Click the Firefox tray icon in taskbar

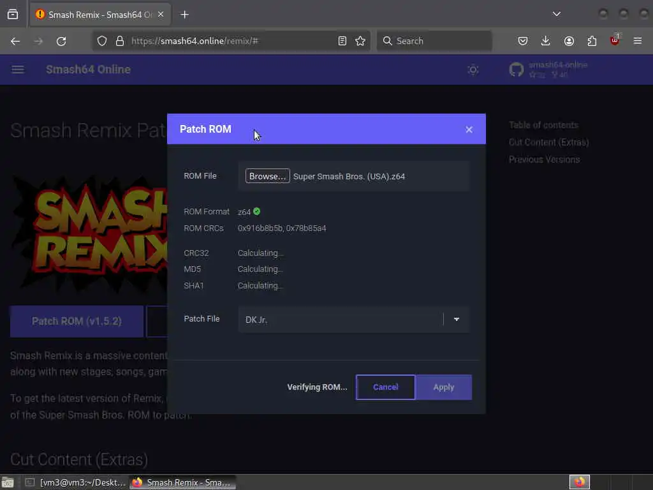579,482
